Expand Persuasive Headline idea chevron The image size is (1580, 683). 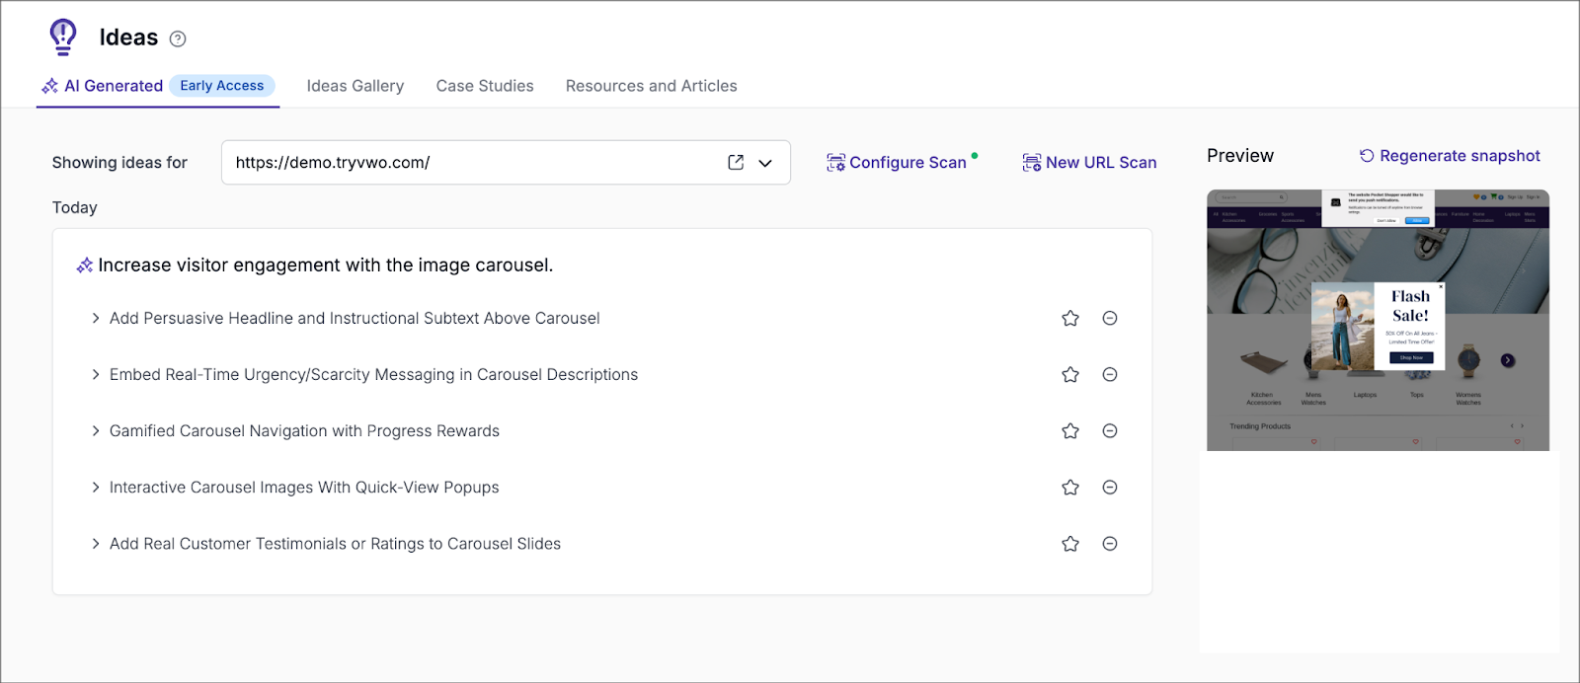click(x=96, y=318)
